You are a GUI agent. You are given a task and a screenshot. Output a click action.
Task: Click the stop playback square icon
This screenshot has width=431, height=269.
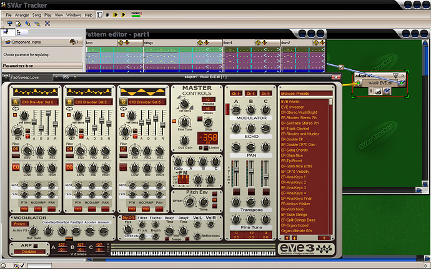tap(107, 15)
